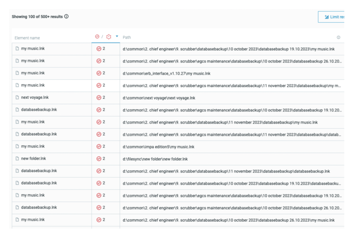Click the red detection icon in the next voyage.lnk row
Viewport: 351px width, 234px height.
click(99, 98)
